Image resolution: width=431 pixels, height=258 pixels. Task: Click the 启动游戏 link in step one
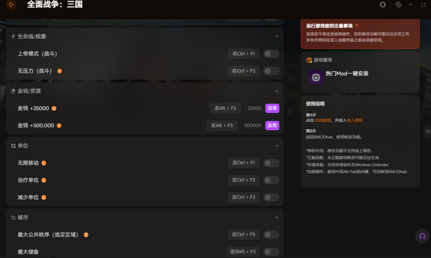point(323,121)
